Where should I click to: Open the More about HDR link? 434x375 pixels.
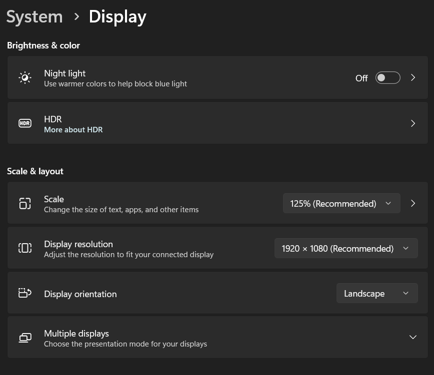point(73,129)
